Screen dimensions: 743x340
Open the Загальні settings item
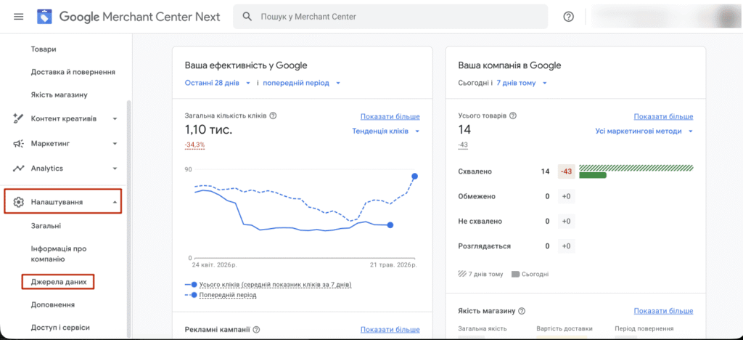click(46, 226)
